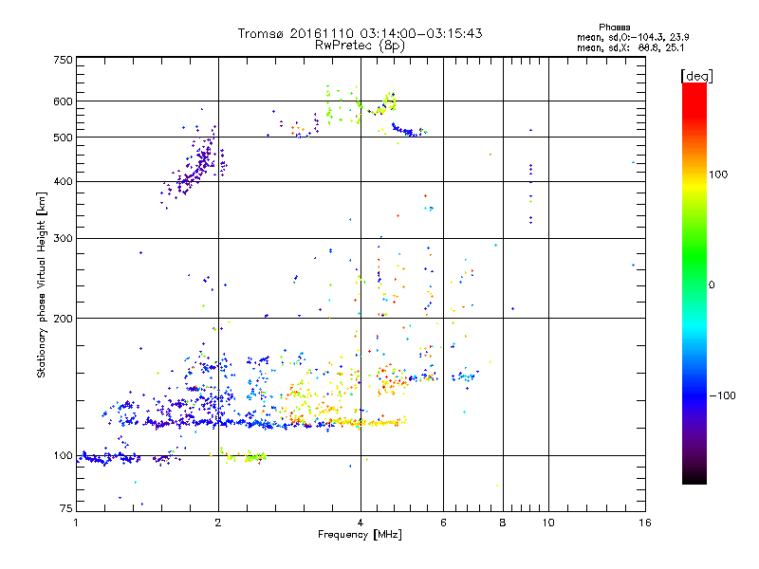
Task: Select the 'mean, sd,X: 88.8, 25.1' line
Action: pyautogui.click(x=630, y=47)
